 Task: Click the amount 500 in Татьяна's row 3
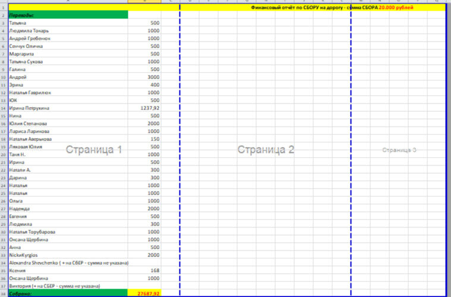[x=144, y=23]
